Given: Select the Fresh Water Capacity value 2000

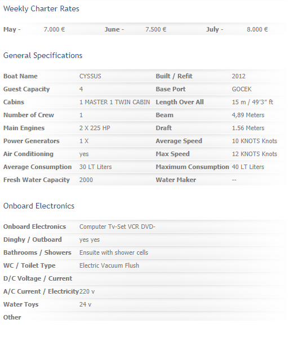Looking at the screenshot, I should pyautogui.click(x=86, y=180).
